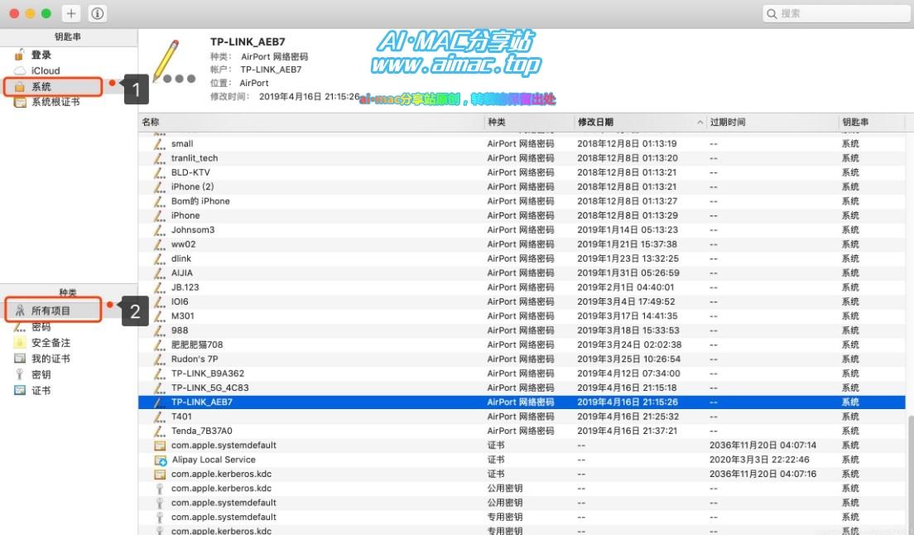Click the key icon for the kerberos.kdc 公用密钥 row
The image size is (914, 535).
159,489
